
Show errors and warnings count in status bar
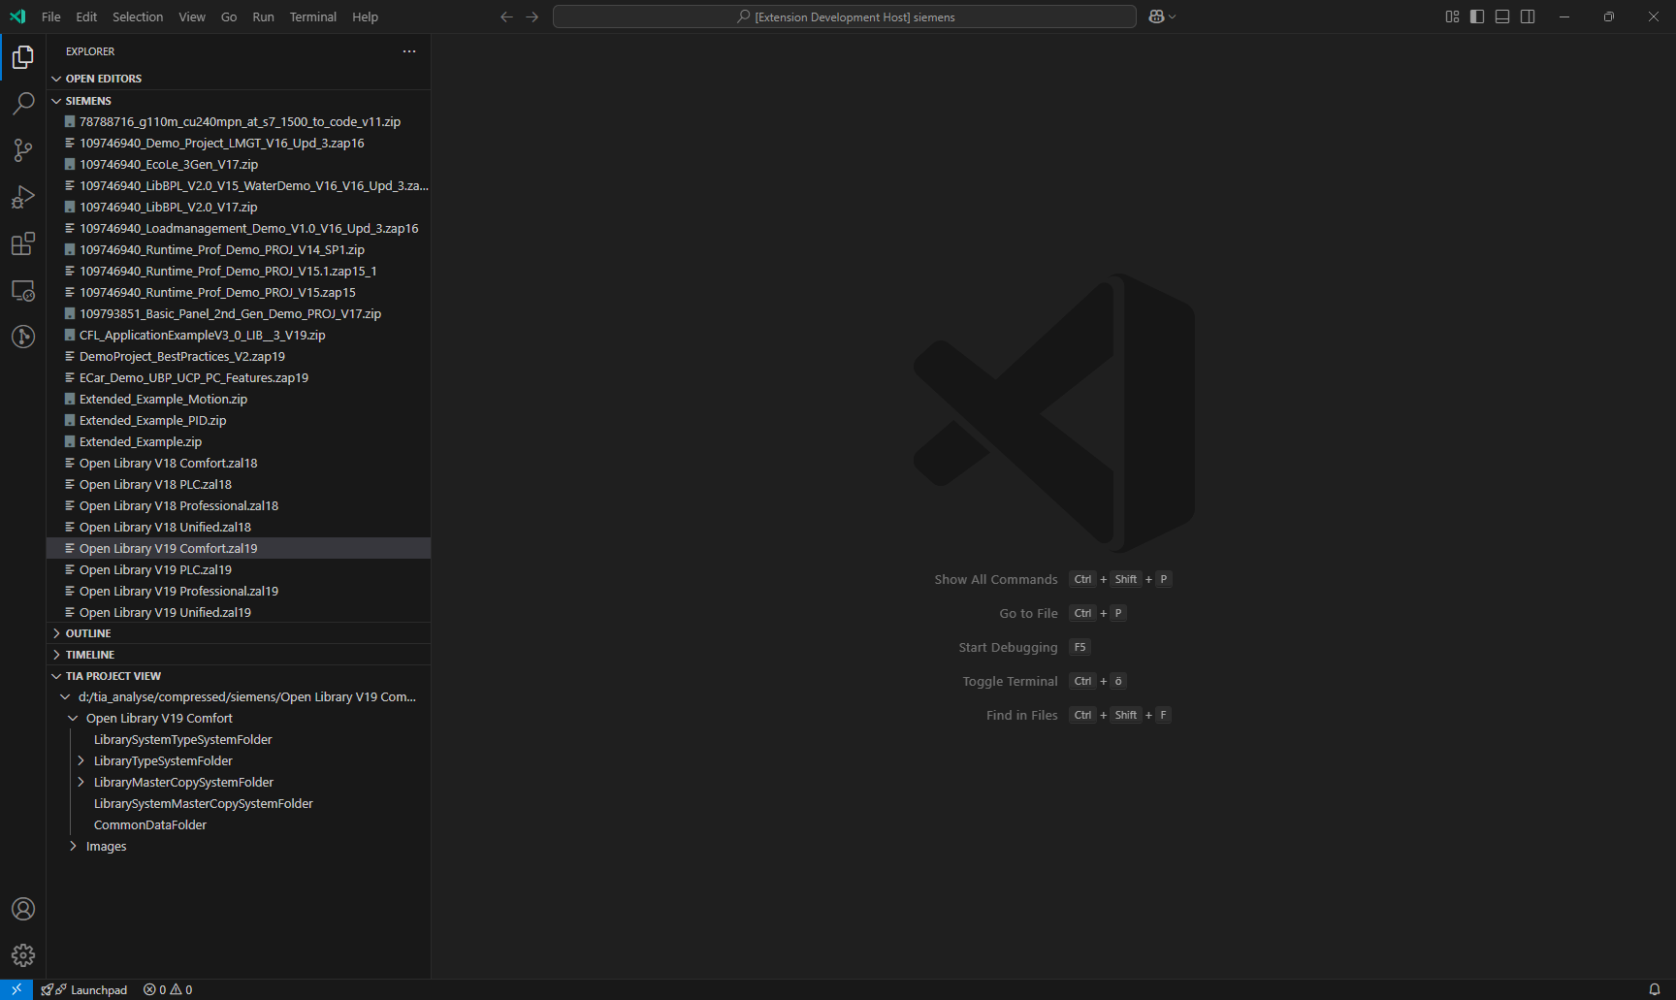[168, 989]
